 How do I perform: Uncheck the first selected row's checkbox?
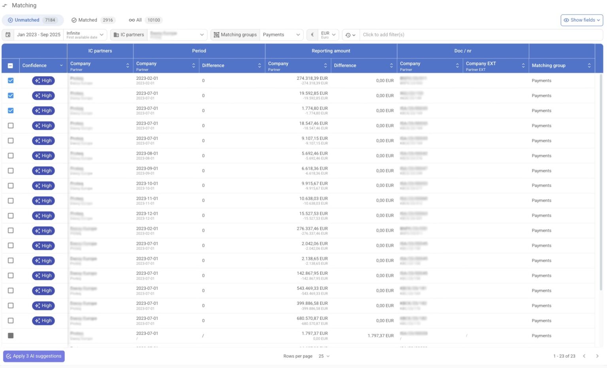pyautogui.click(x=11, y=80)
